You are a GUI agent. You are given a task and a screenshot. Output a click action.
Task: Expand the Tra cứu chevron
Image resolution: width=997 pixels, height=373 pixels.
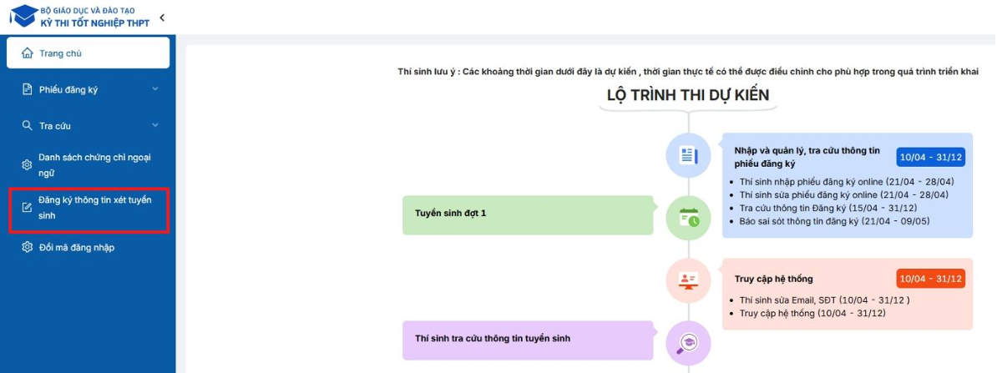click(x=155, y=126)
